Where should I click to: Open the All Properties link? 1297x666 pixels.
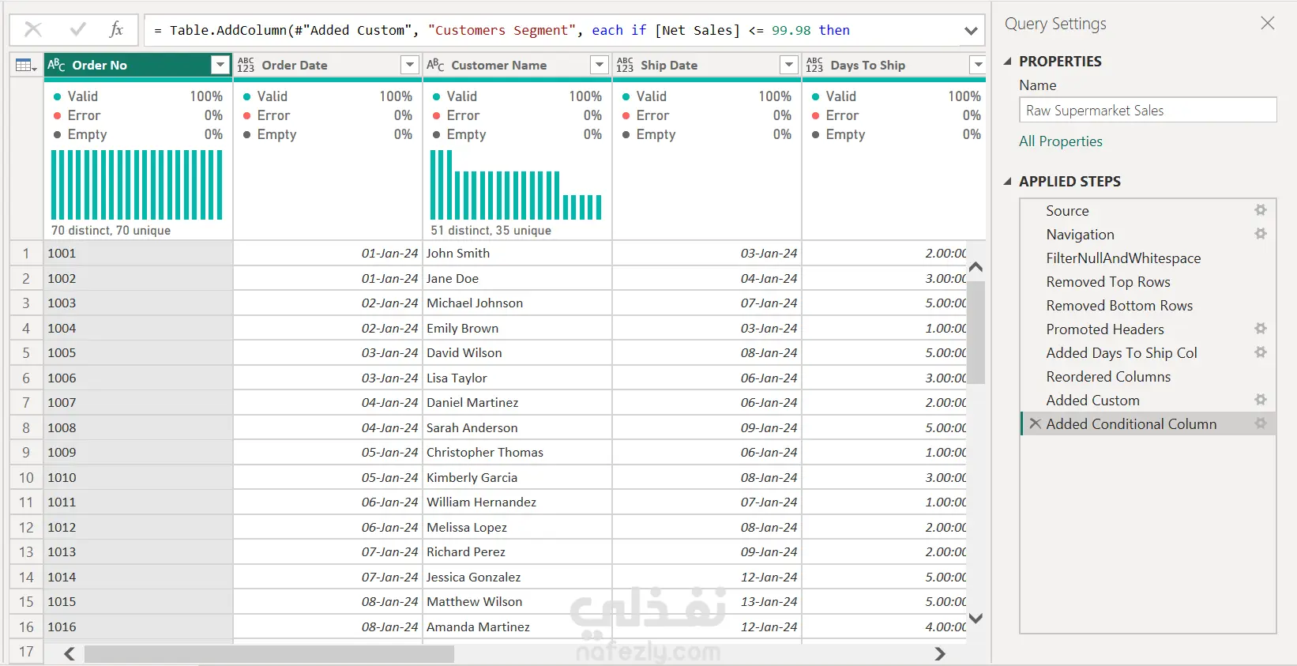[1061, 141]
